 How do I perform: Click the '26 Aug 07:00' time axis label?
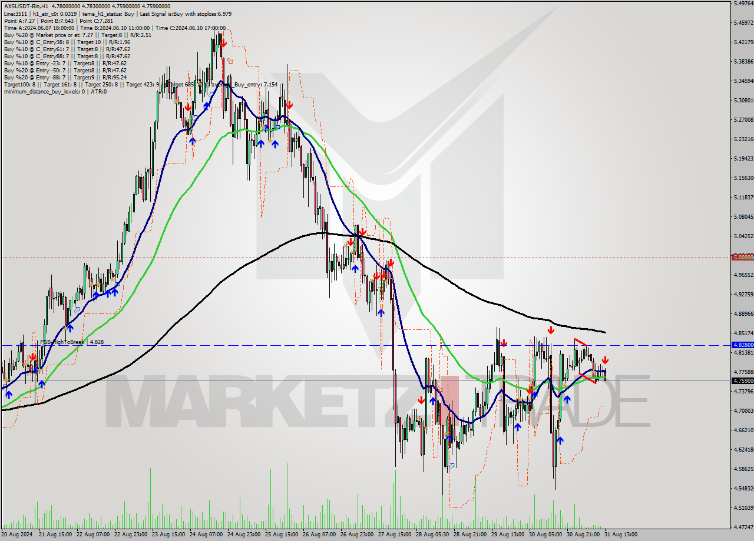click(x=320, y=534)
